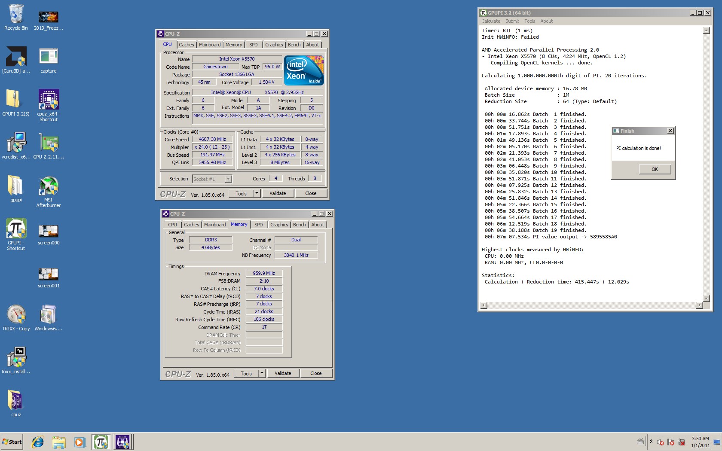Expand the Tools dropdown arrow in lower CPU-Z

point(262,373)
